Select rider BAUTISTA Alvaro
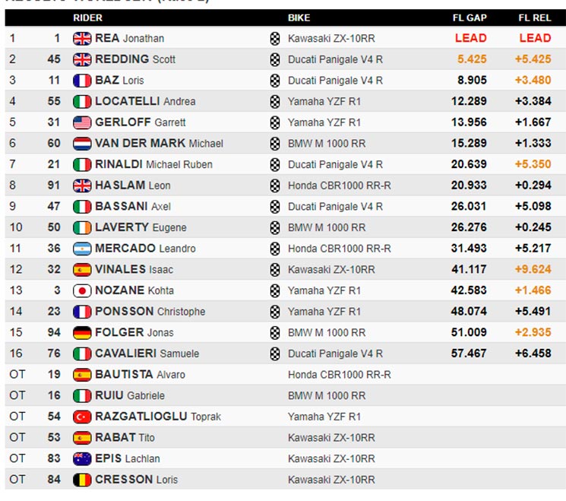The image size is (566, 501). click(x=140, y=375)
